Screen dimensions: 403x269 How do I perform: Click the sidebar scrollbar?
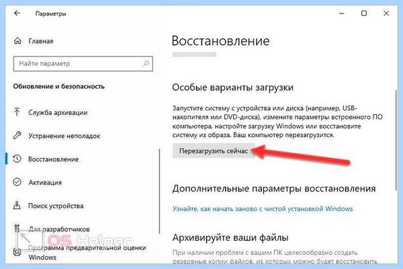coord(160,191)
